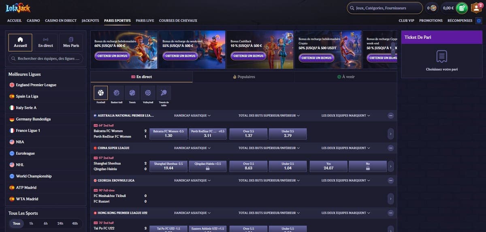The height and width of the screenshot is (232, 486).
Task: Click the teams and leagues search field
Action: 46,59
